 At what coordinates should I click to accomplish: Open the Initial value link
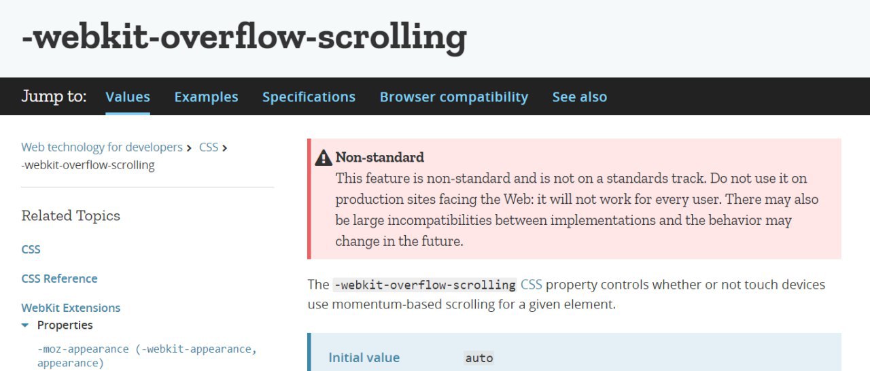point(364,357)
